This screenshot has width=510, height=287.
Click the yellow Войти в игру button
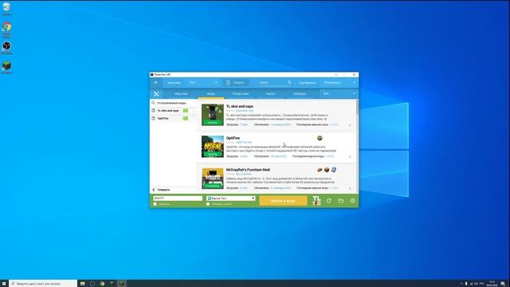[283, 201]
